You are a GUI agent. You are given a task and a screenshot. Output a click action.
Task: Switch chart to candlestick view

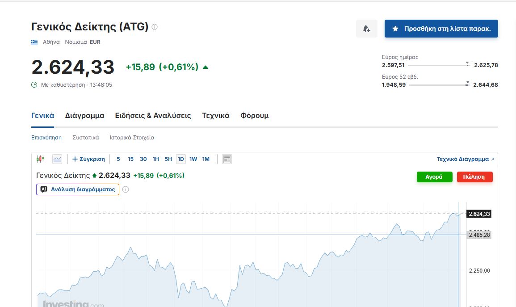[41, 159]
